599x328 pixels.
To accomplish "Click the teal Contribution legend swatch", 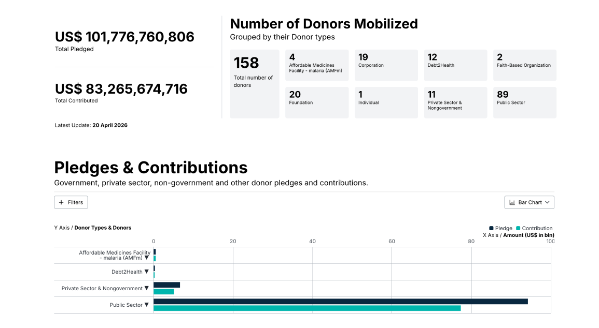I will [518, 228].
